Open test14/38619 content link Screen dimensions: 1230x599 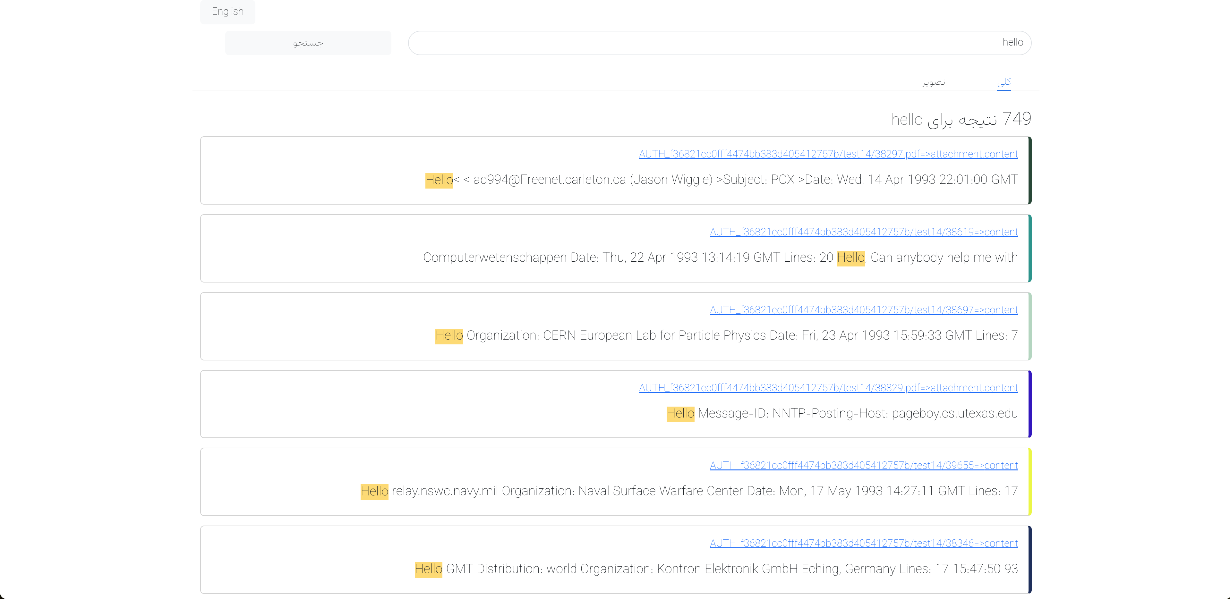863,232
